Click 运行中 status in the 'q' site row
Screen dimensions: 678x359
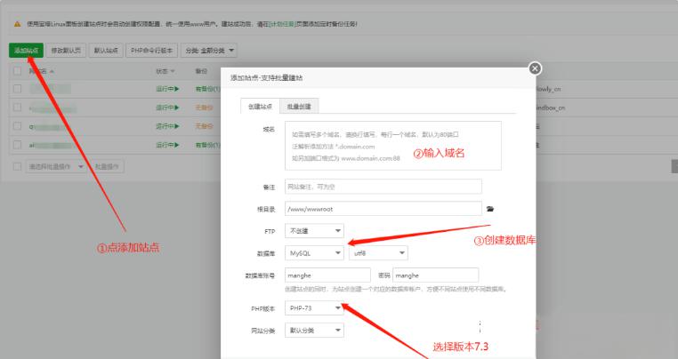point(167,126)
